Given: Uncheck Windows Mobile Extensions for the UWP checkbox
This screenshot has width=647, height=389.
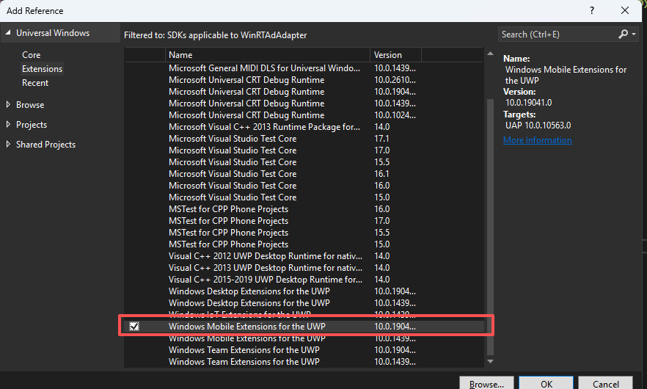Looking at the screenshot, I should pos(134,327).
